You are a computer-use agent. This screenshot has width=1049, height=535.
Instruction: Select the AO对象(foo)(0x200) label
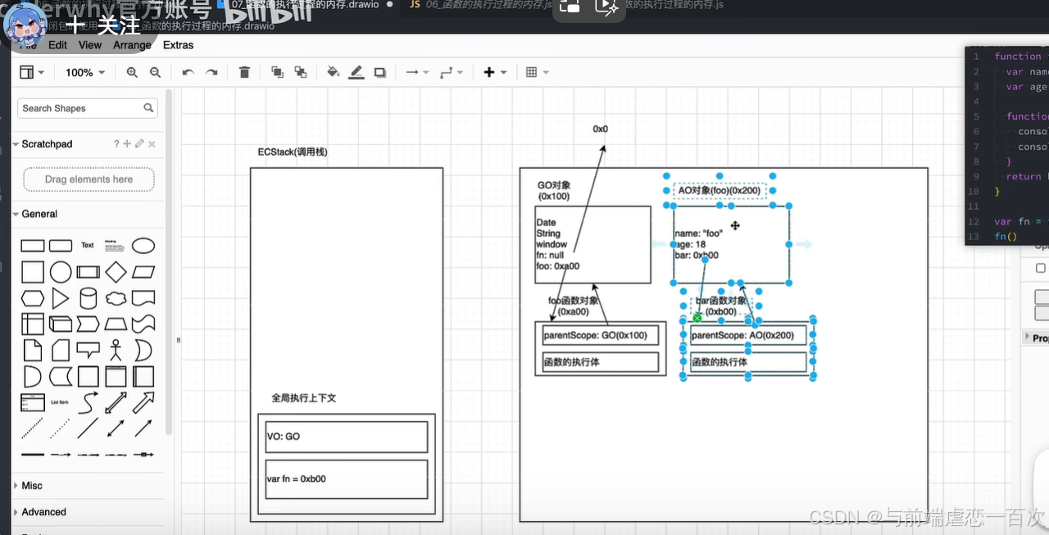click(x=720, y=191)
